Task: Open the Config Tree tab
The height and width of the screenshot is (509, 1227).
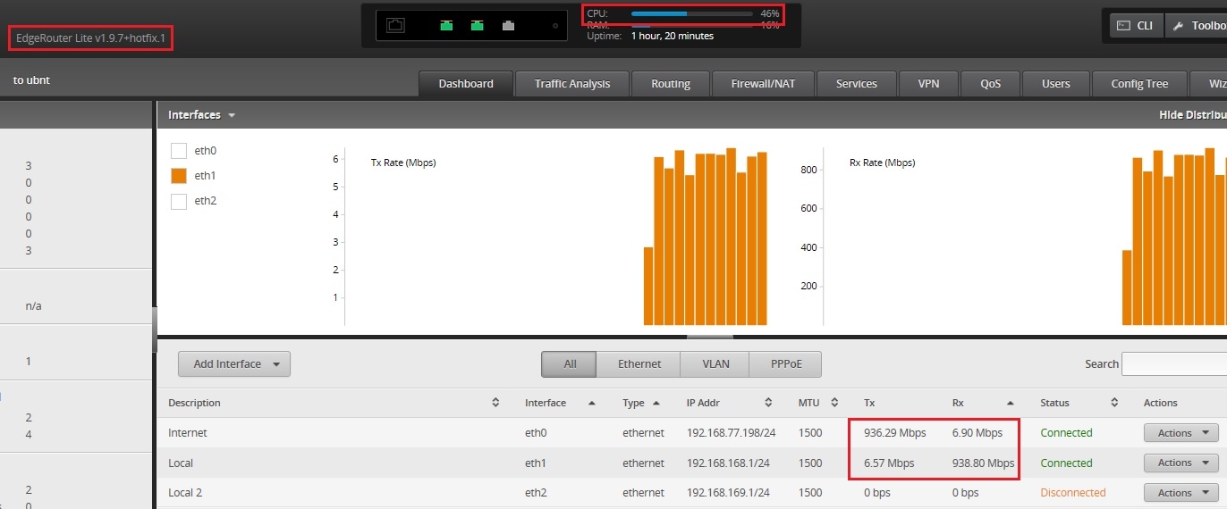Action: tap(1139, 83)
